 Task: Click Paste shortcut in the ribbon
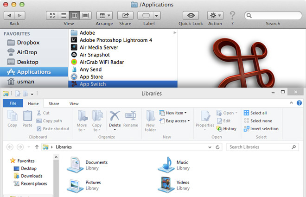point(53,129)
